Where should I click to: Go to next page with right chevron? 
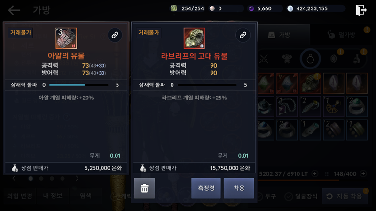point(77,178)
